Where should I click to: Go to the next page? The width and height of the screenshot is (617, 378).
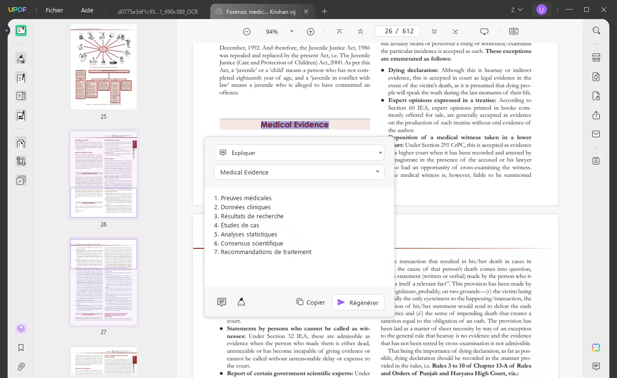434,31
